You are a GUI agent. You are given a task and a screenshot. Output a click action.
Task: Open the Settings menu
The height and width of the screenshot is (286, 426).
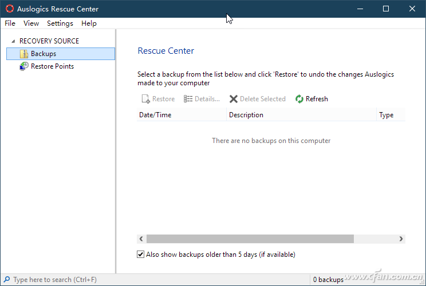(60, 23)
